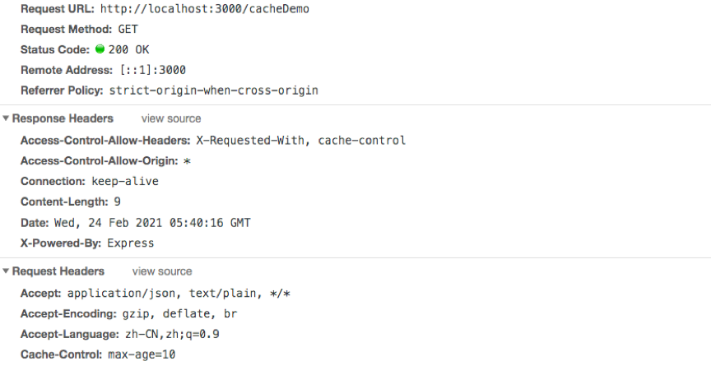Click the X-Powered-By Express header
Image resolution: width=711 pixels, height=366 pixels.
tap(87, 243)
